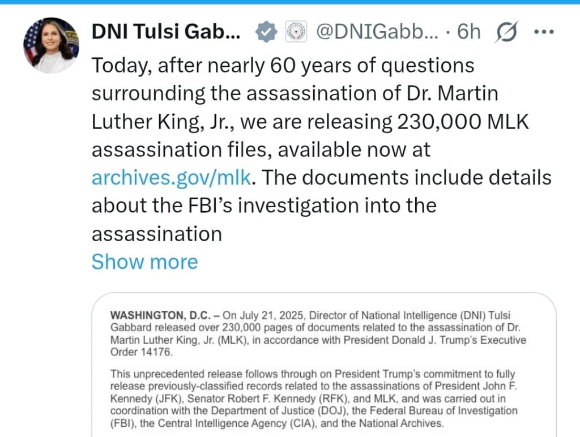This screenshot has width=580, height=437.
Task: Click the "WASHINGTON, D.C." bold heading in image
Action: pyautogui.click(x=160, y=315)
